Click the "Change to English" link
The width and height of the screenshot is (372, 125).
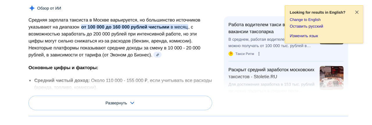coord(305,20)
